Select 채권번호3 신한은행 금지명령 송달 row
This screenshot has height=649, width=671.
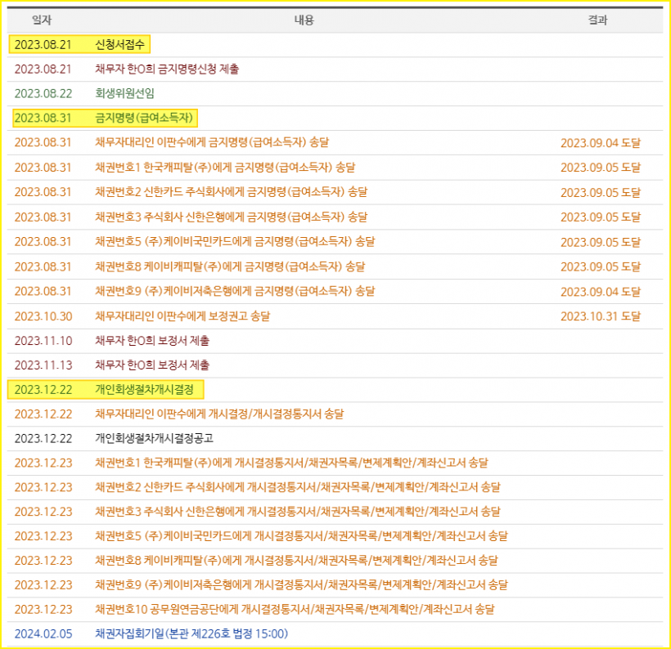click(x=335, y=217)
